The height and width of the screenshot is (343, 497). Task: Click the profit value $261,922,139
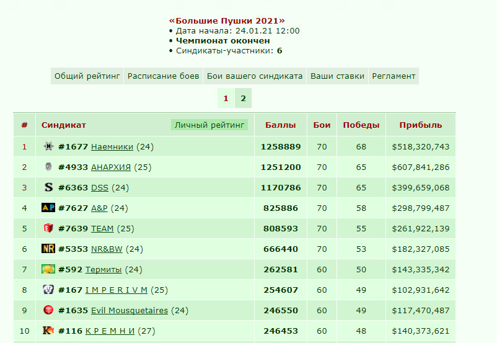click(x=421, y=229)
